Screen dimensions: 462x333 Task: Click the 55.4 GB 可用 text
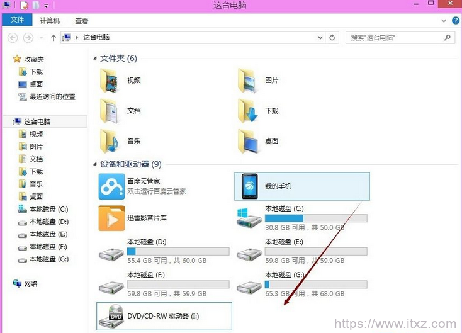[147, 261]
